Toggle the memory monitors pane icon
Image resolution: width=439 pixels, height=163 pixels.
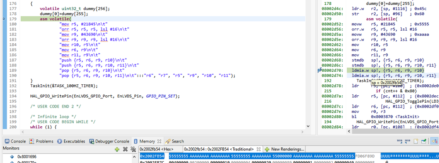pyautogui.click(x=435, y=141)
